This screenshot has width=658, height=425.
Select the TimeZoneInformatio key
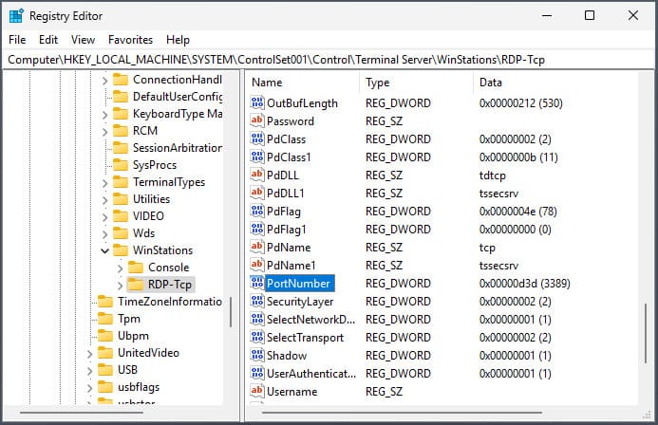click(170, 302)
